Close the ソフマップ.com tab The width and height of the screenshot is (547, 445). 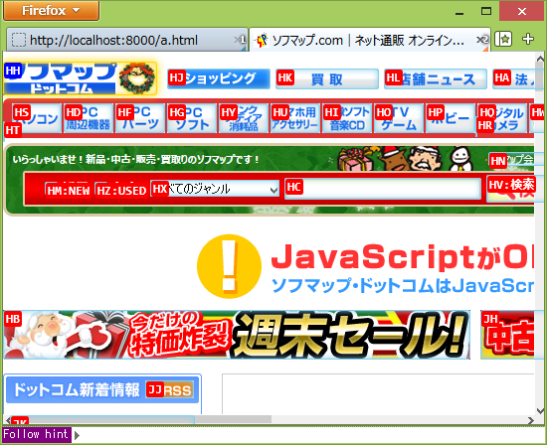[x=482, y=40]
